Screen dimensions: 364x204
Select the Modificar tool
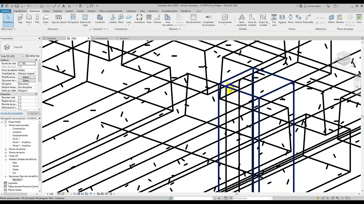tap(8, 20)
